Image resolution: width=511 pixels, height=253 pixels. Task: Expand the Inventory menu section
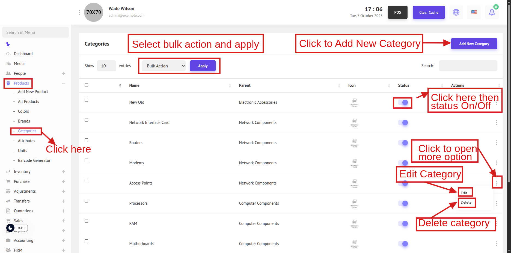pyautogui.click(x=63, y=172)
